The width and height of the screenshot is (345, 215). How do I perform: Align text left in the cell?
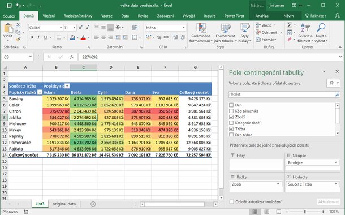click(x=96, y=37)
